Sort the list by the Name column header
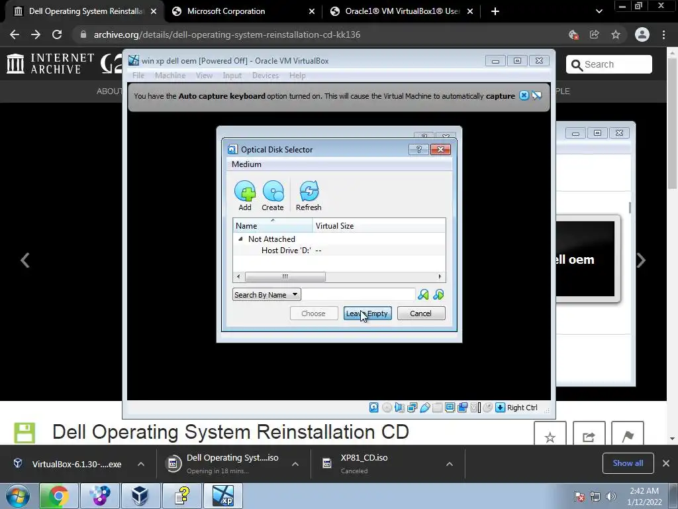The height and width of the screenshot is (509, 678). coord(272,225)
